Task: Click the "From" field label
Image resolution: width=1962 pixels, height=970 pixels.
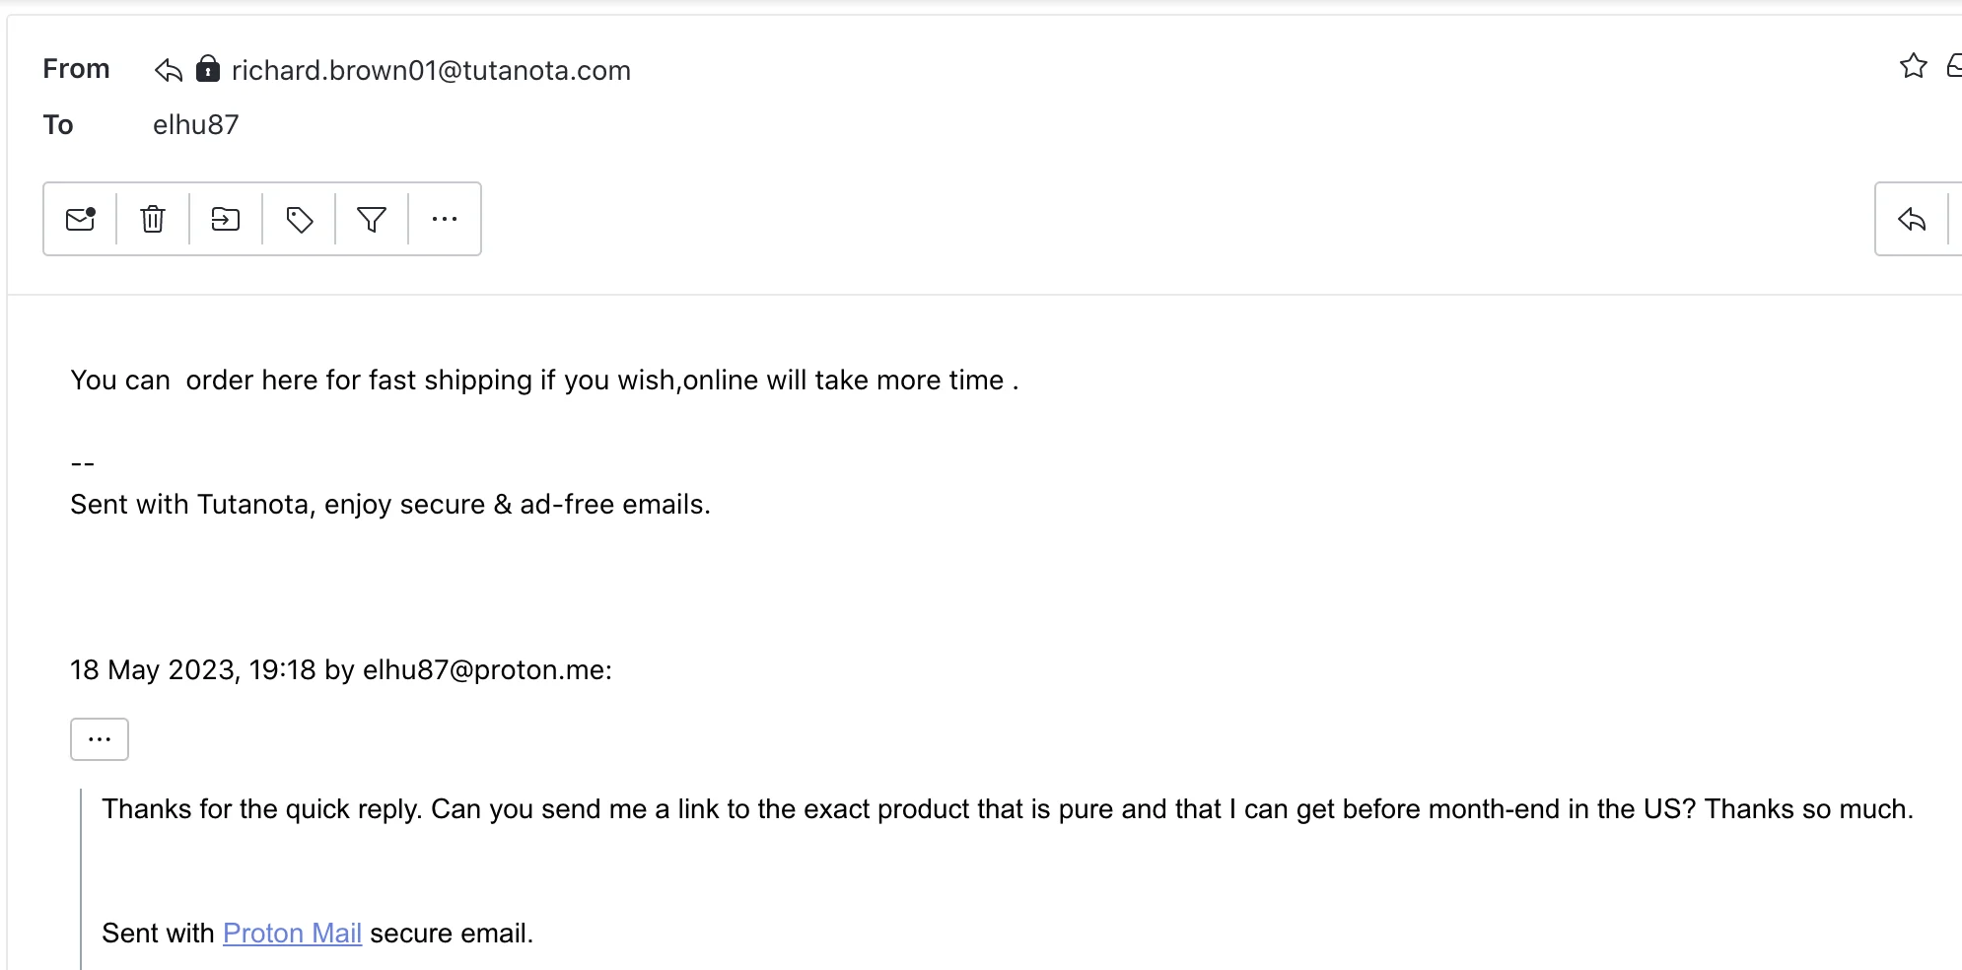Action: click(x=76, y=69)
